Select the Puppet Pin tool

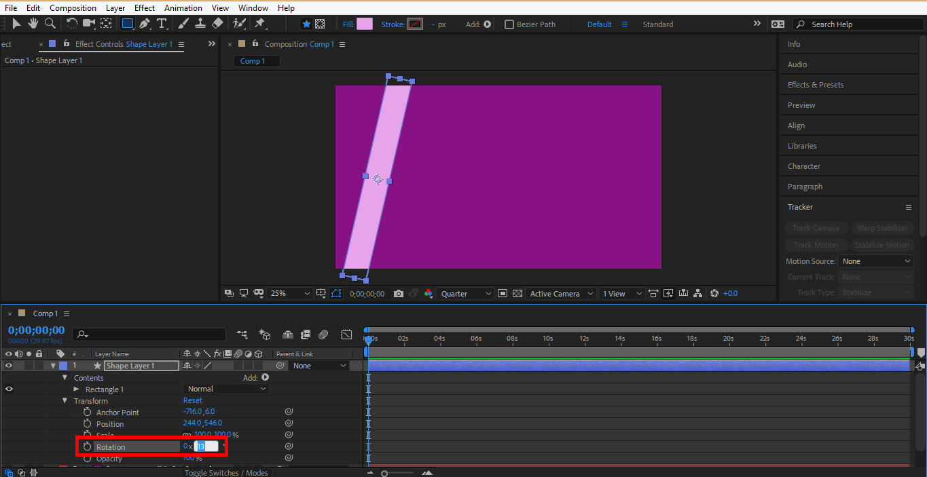click(x=259, y=24)
